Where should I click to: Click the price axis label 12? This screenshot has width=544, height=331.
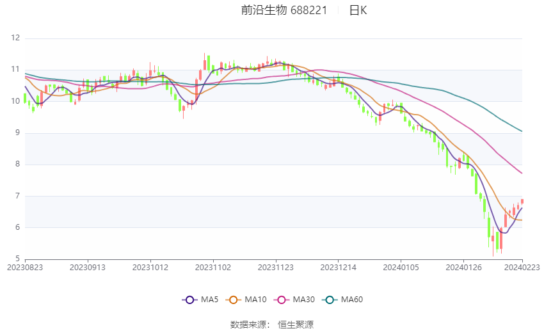click(15, 38)
